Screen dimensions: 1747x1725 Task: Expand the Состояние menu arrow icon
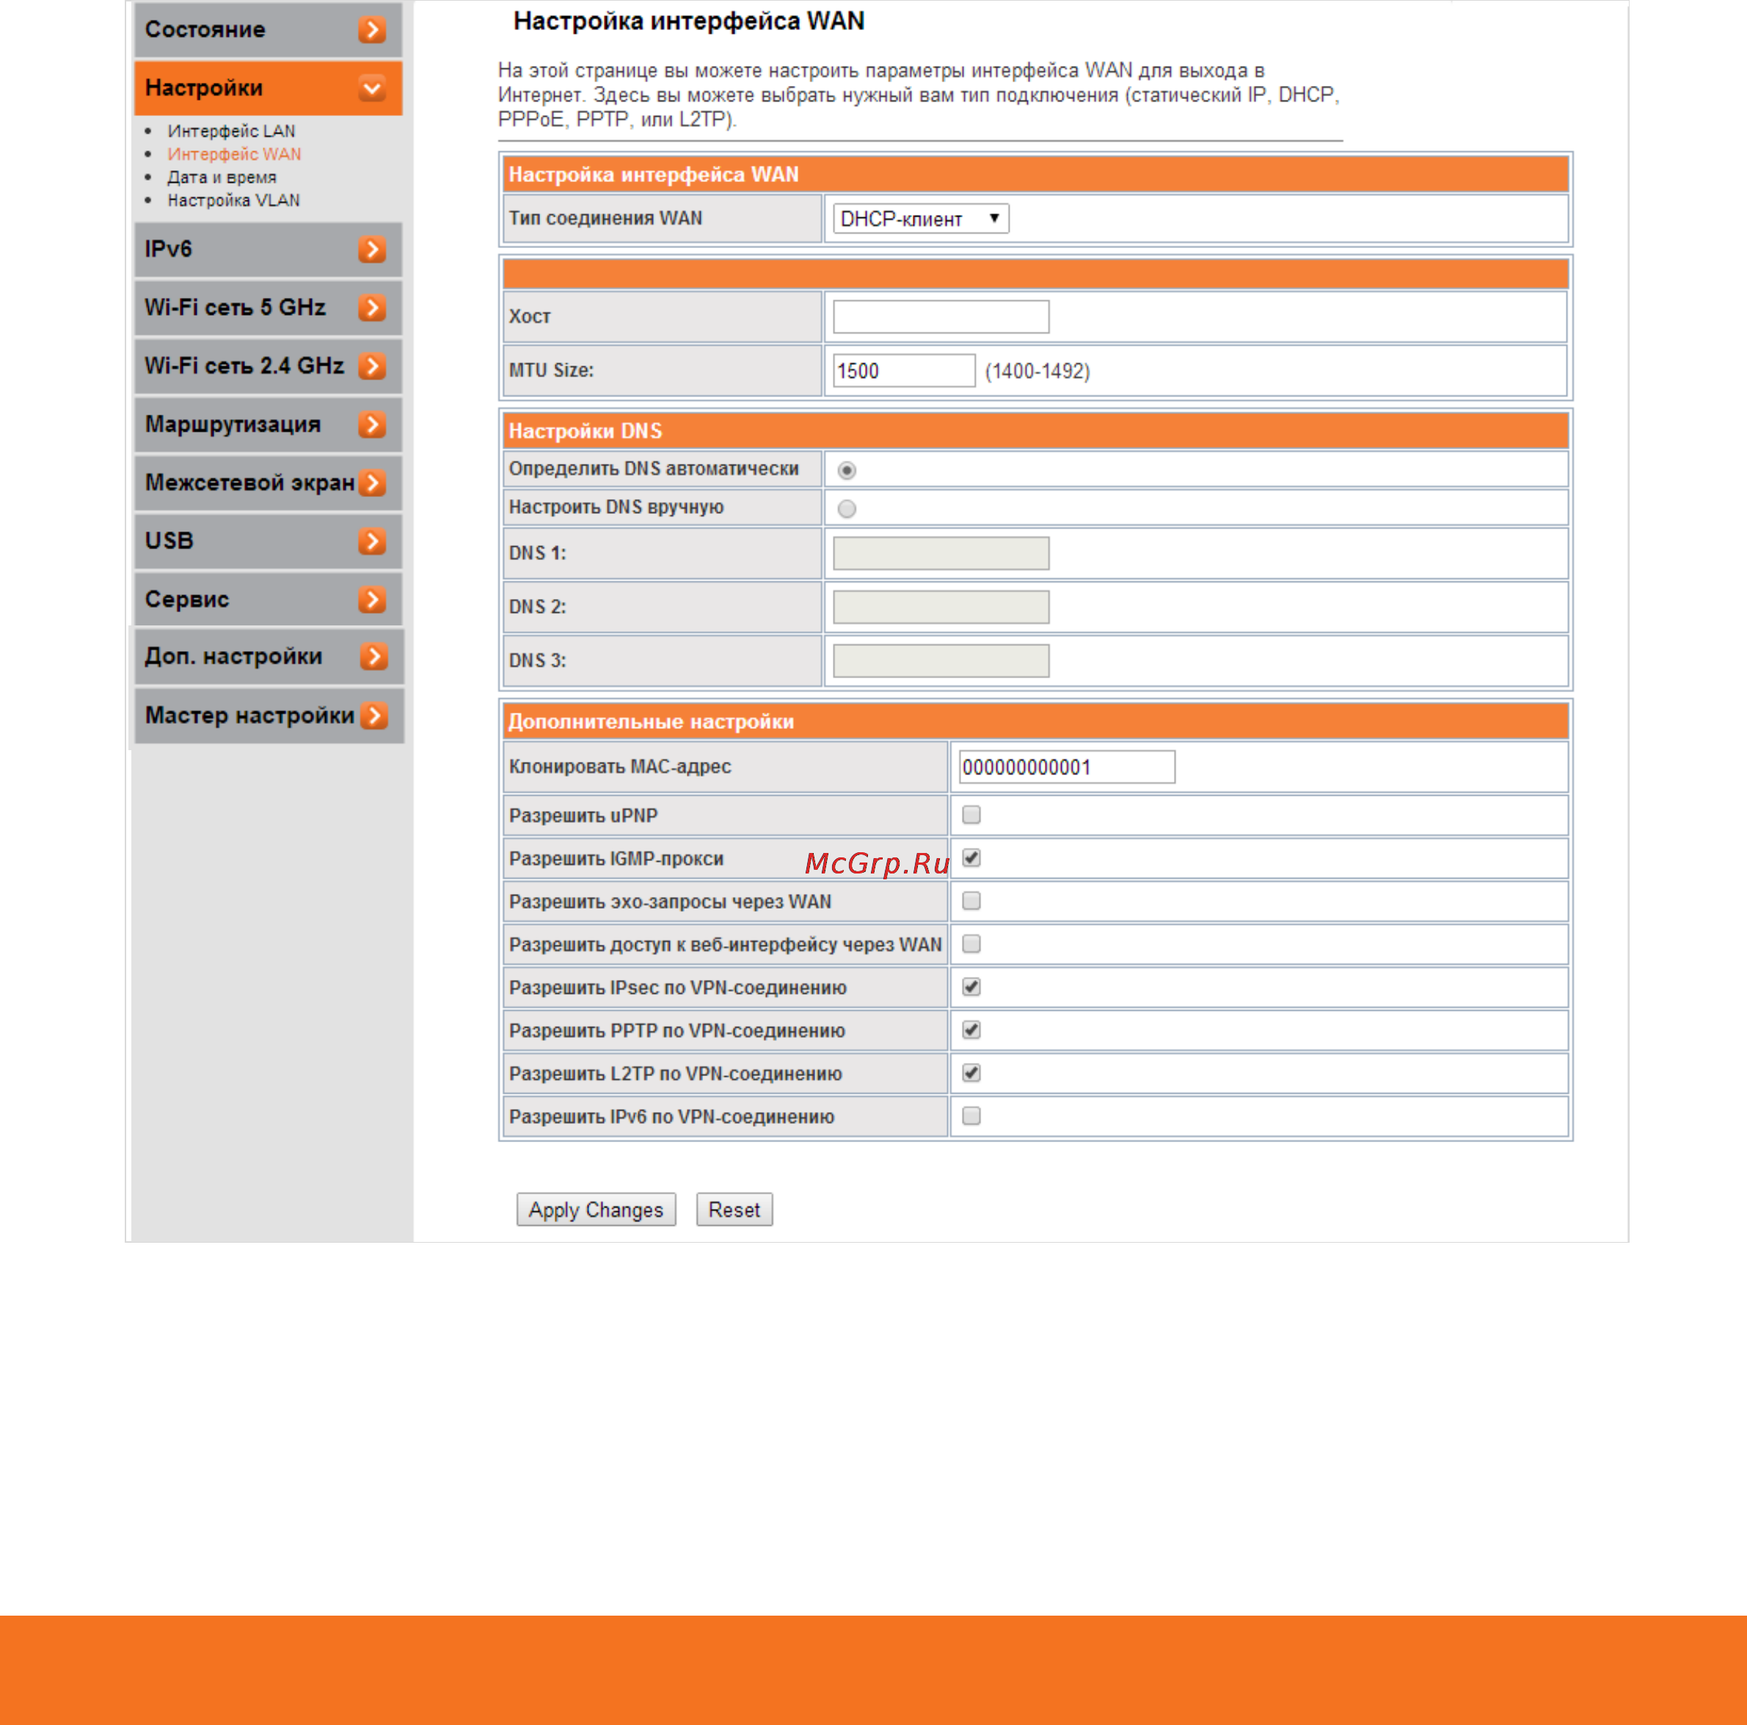point(372,30)
